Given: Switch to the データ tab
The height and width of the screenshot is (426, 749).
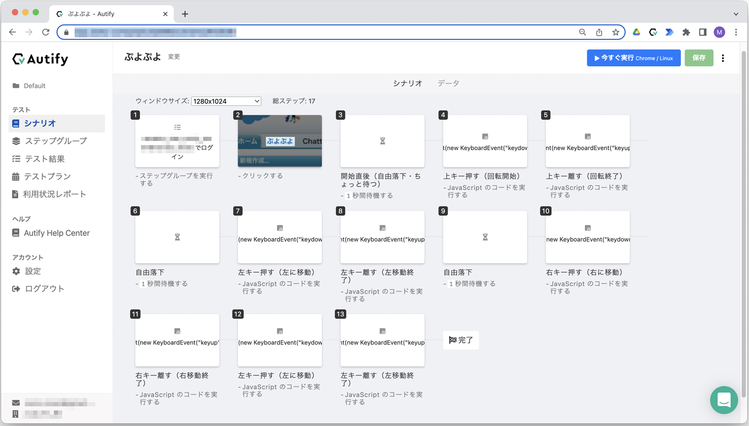Looking at the screenshot, I should click(x=448, y=83).
